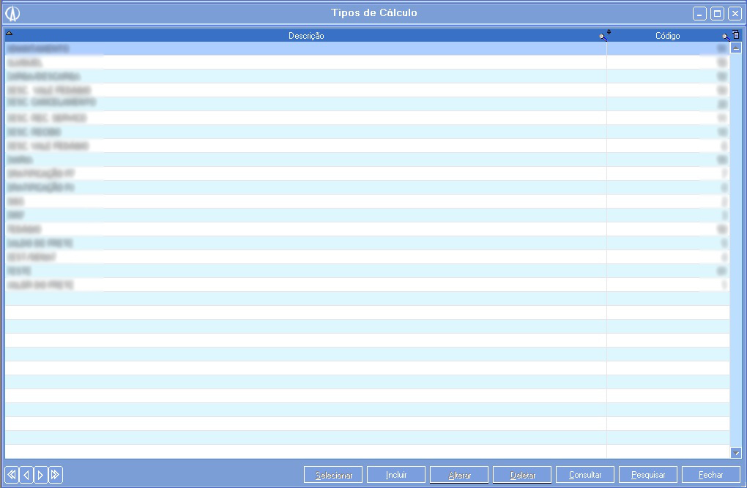The image size is (747, 488).
Task: Click the scrollbar down arrow
Action: pyautogui.click(x=736, y=453)
